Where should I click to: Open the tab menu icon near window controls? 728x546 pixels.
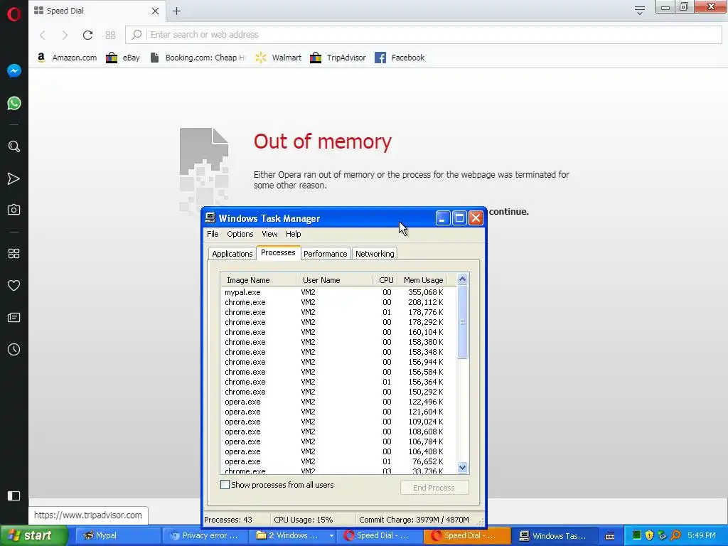[640, 10]
